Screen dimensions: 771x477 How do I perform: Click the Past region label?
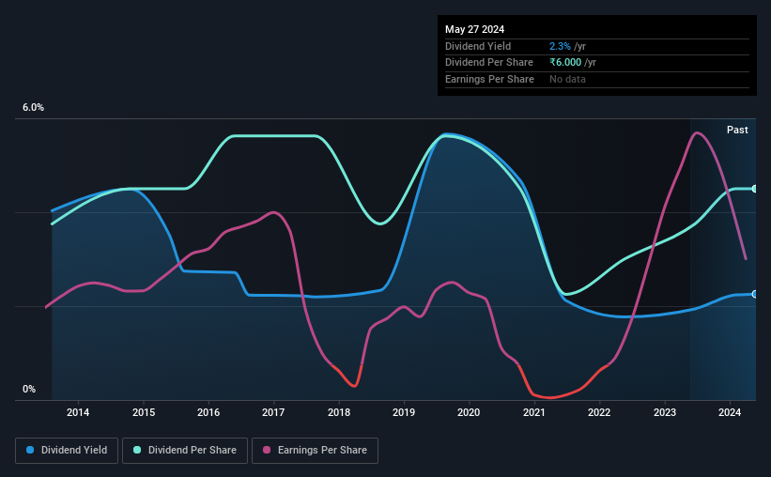pos(737,130)
